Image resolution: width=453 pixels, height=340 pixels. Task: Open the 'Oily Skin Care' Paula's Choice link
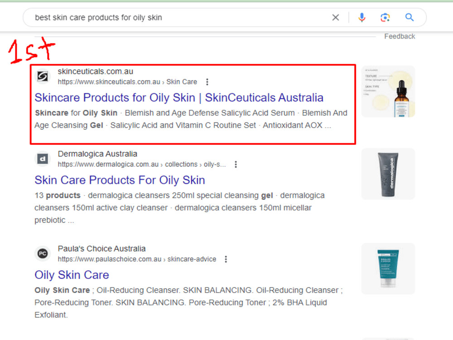(72, 275)
